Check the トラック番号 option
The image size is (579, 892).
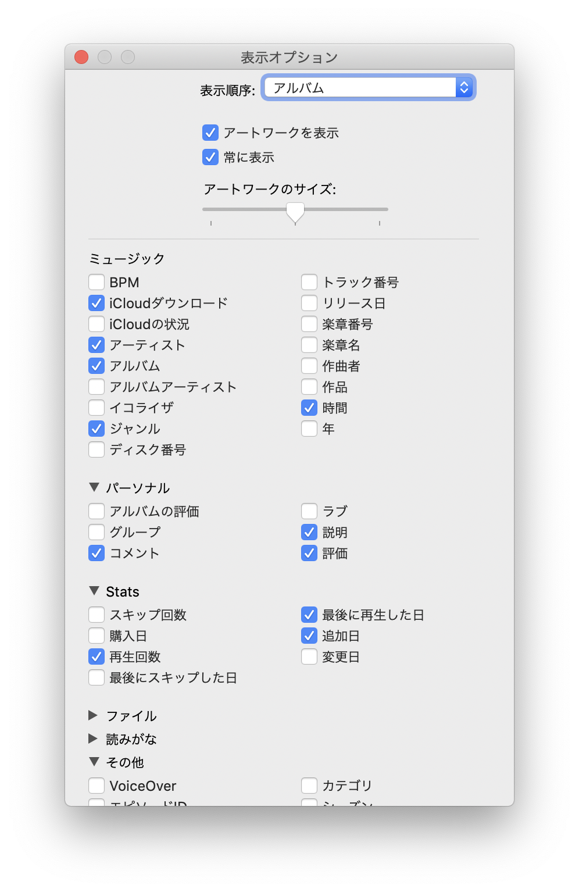[x=309, y=283]
